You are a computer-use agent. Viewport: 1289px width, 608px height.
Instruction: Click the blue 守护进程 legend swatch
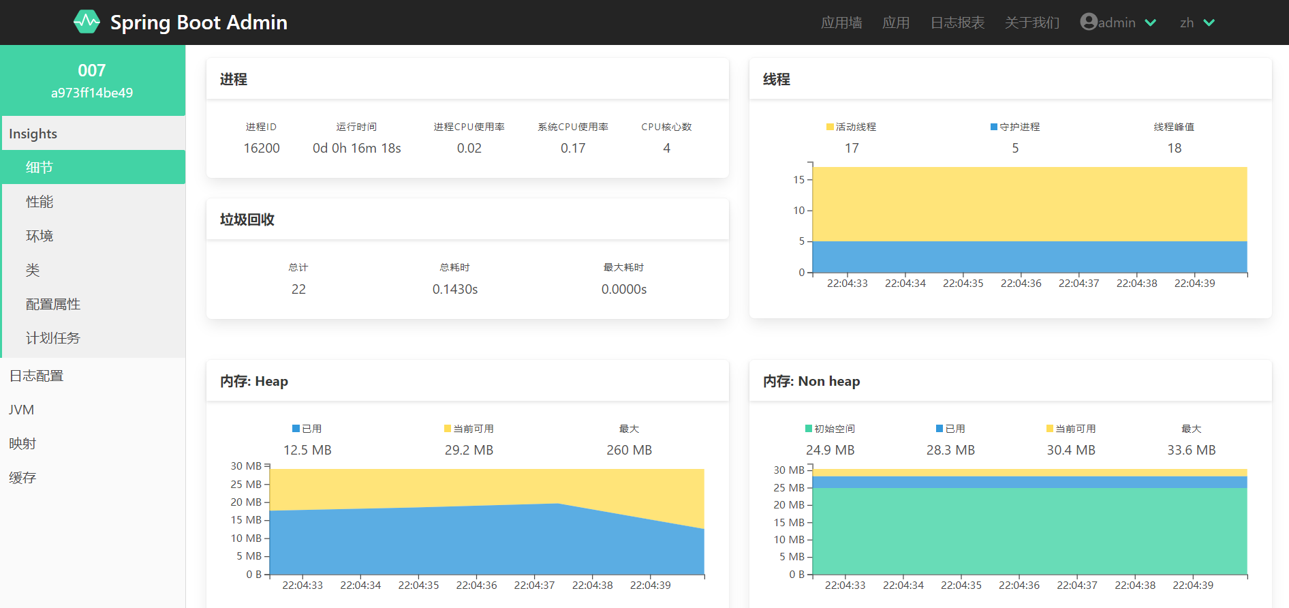(x=994, y=127)
